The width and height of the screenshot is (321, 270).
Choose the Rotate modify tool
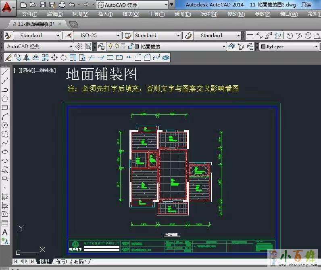(64, 57)
